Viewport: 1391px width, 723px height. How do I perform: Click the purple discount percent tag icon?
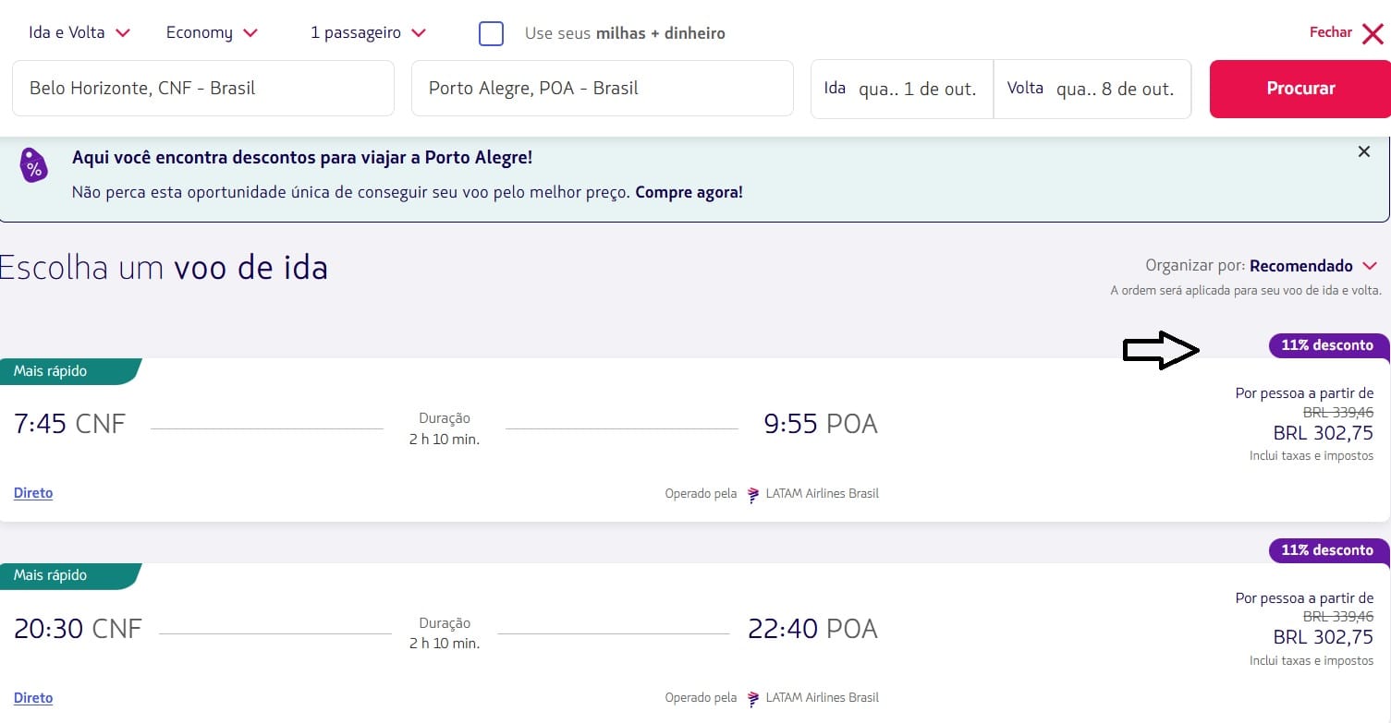coord(34,166)
